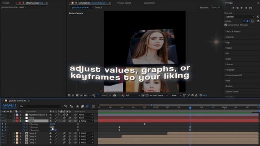Switch to the Footage (none) tab
The width and height of the screenshot is (260, 146).
point(124,3)
